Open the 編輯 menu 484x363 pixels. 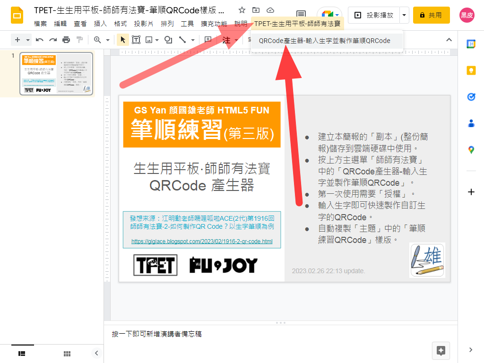(x=60, y=24)
